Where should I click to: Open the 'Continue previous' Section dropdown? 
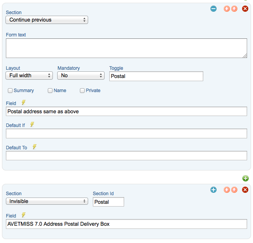coord(47,20)
